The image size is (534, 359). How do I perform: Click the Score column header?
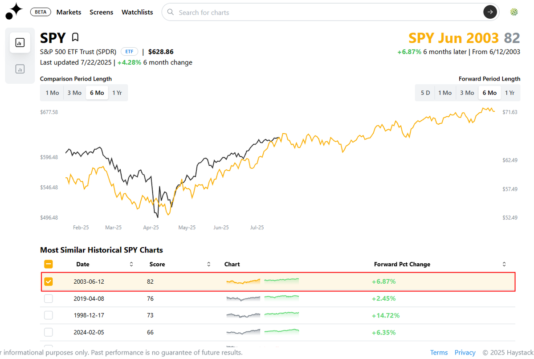tap(157, 264)
